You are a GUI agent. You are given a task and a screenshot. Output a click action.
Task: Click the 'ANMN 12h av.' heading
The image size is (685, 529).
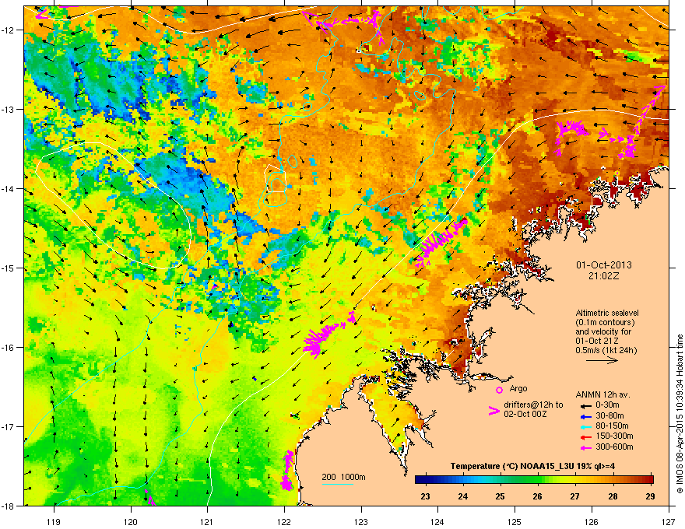click(x=602, y=394)
